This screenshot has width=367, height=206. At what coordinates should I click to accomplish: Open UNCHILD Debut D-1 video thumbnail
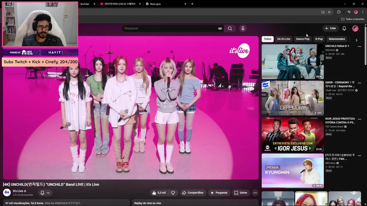292,62
